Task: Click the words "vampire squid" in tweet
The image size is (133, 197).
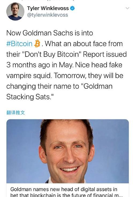Action: [29, 76]
